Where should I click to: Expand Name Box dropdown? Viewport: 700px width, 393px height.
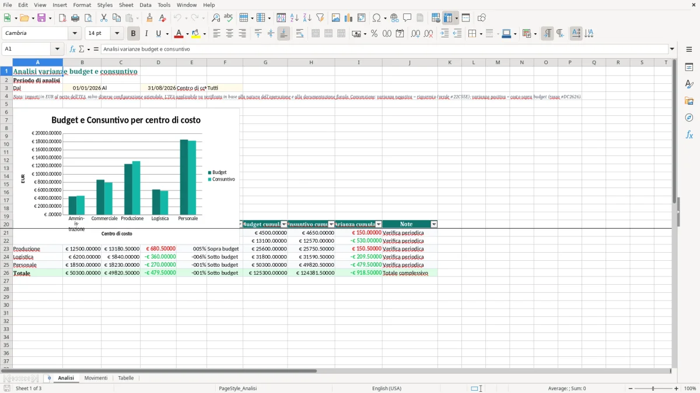point(57,49)
